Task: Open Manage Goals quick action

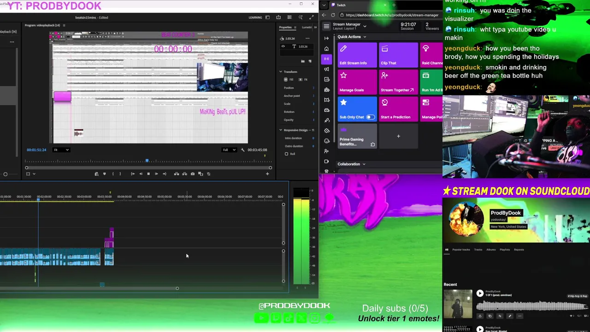Action: click(357, 82)
